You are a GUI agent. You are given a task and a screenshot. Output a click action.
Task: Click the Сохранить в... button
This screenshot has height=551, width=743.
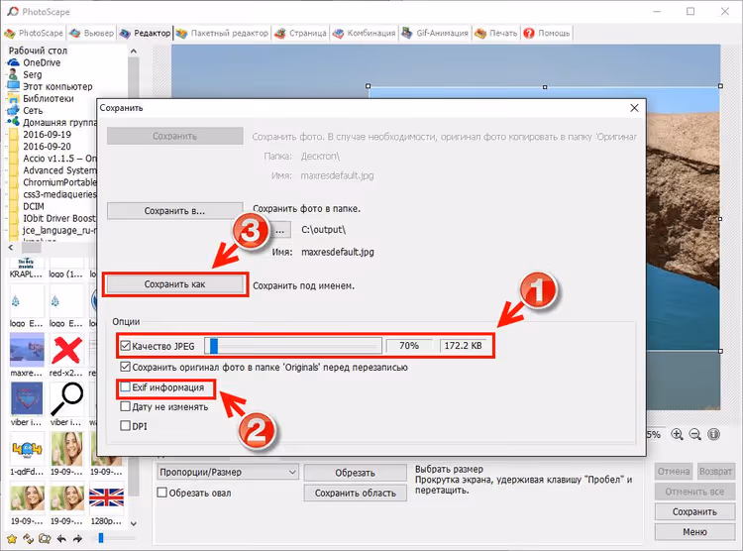(x=174, y=210)
